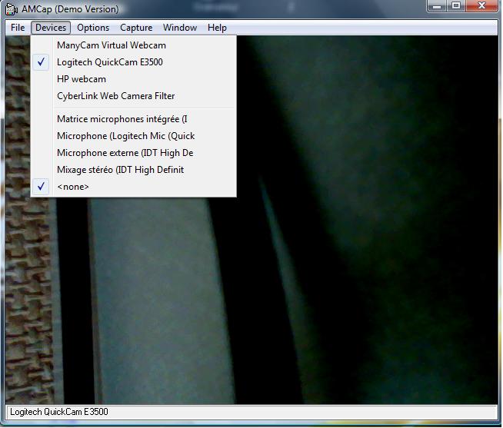Open the Window menu
The width and height of the screenshot is (503, 428).
[x=180, y=28]
